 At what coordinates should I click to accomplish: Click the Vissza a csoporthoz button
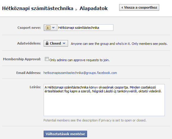pos(139,7)
